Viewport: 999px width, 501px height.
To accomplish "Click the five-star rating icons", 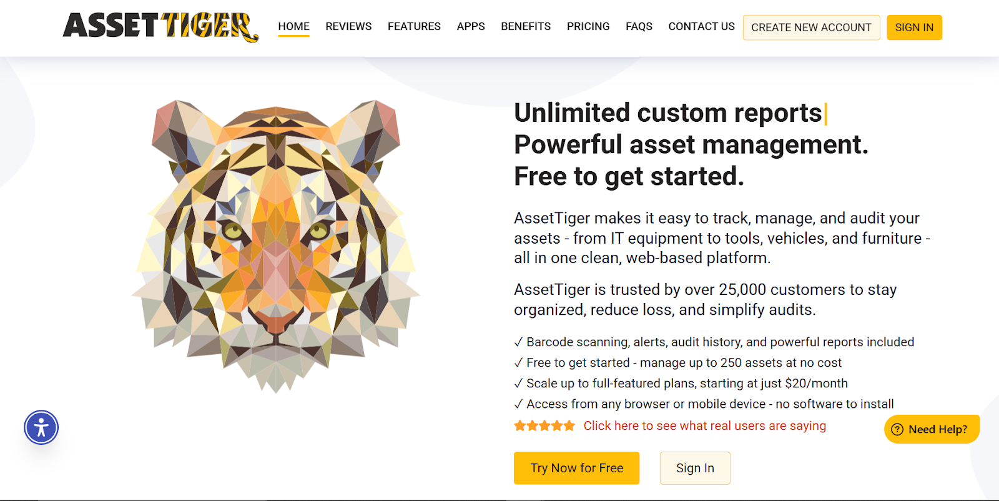I will click(x=544, y=426).
